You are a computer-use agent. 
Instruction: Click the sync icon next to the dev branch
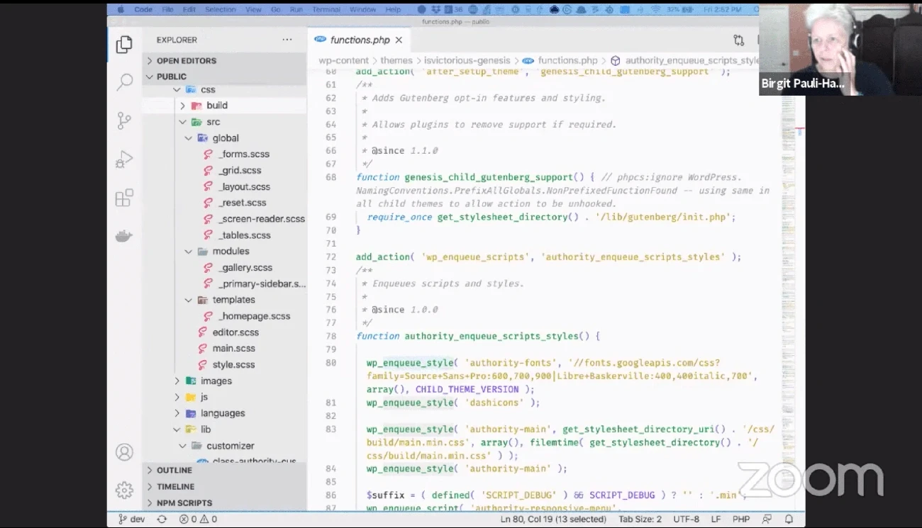point(161,518)
